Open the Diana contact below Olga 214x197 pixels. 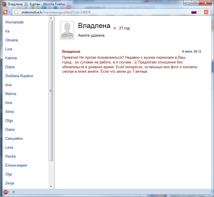tap(10, 129)
